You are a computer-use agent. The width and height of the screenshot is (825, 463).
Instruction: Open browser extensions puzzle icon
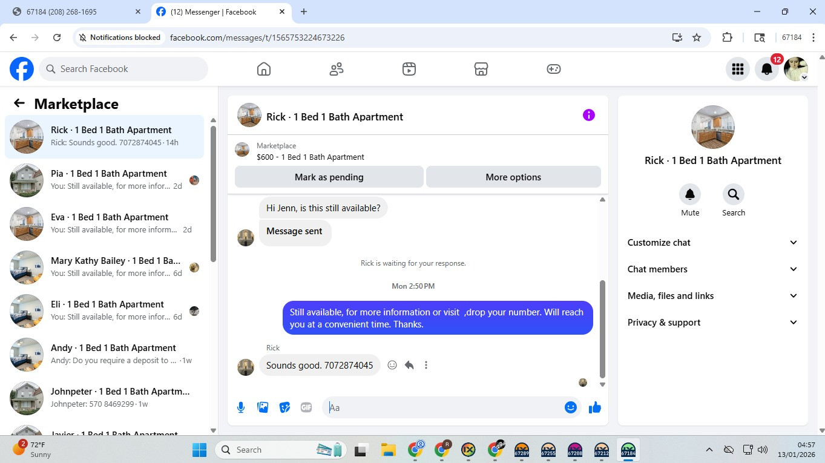tap(728, 38)
